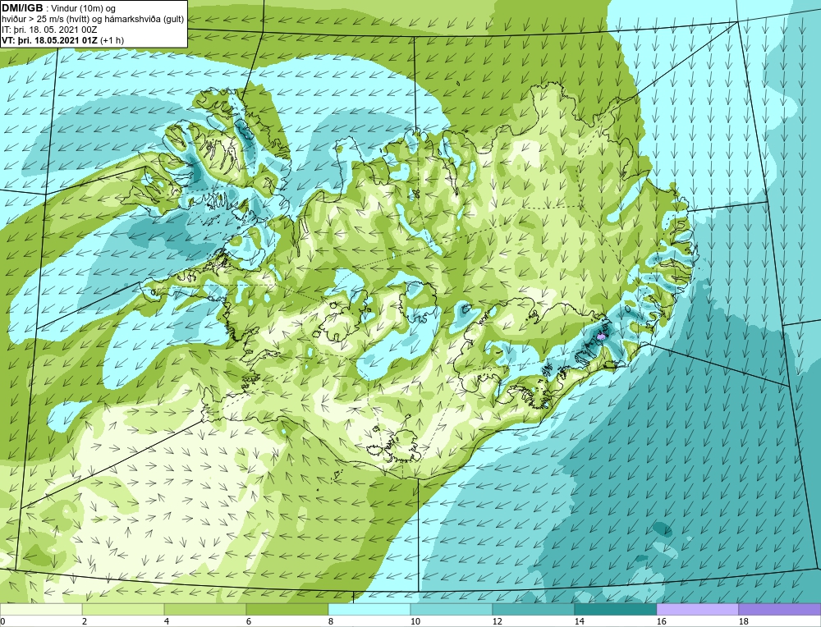Click the legend label '18'
Screen dimensions: 821x627
coord(744,621)
